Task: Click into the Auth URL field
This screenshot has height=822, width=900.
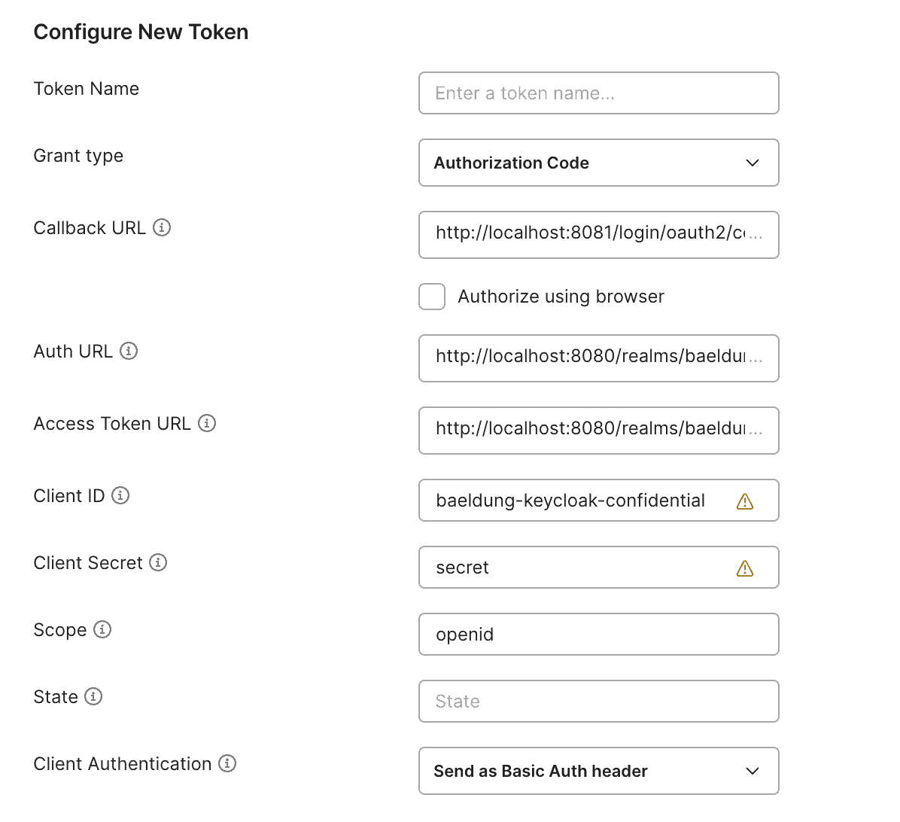Action: (598, 358)
